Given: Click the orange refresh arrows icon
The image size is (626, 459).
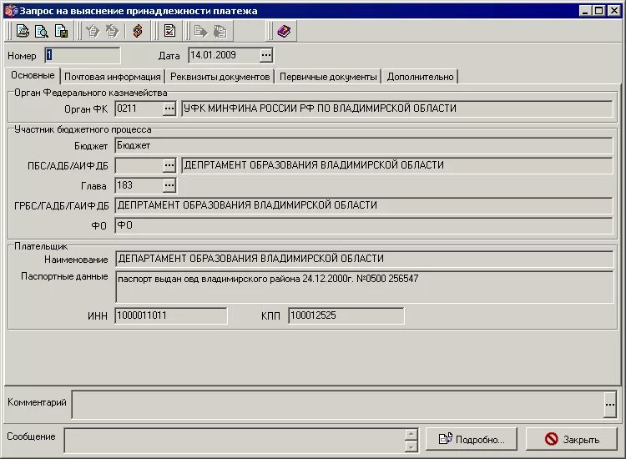Looking at the screenshot, I should [138, 31].
